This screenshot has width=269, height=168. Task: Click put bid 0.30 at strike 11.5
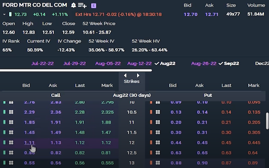(176, 133)
